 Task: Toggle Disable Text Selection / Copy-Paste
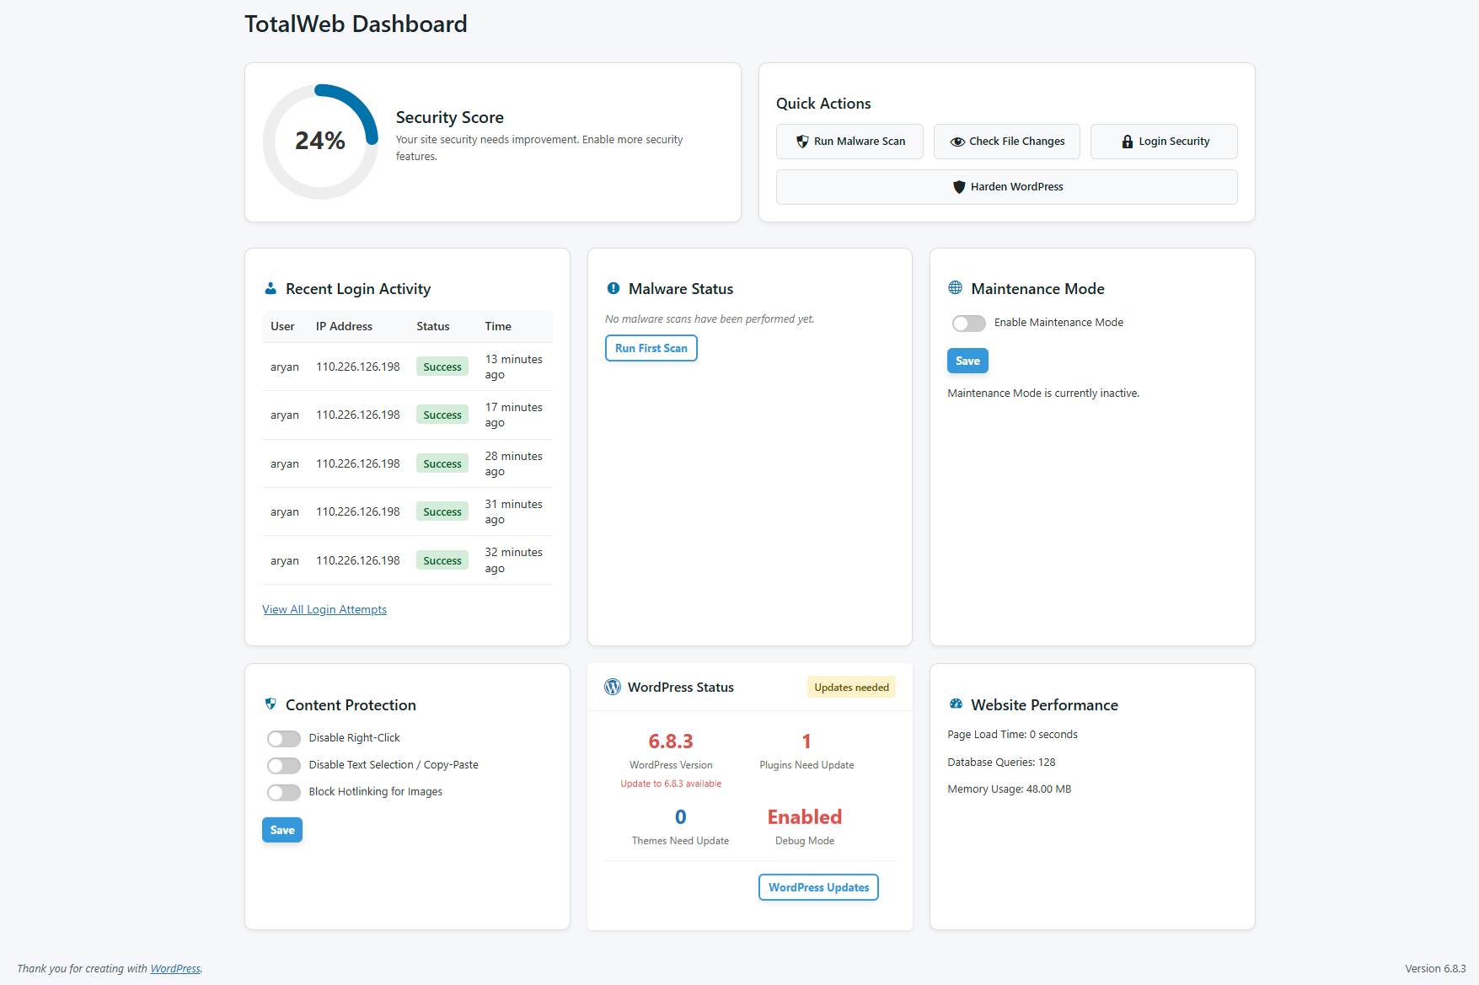click(284, 765)
